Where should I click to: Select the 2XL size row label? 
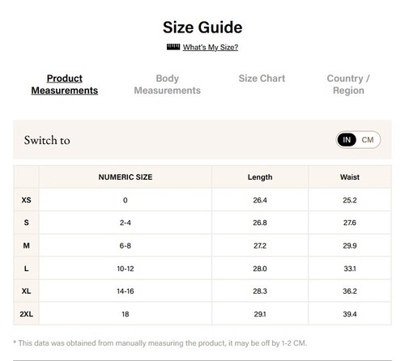[x=26, y=314]
